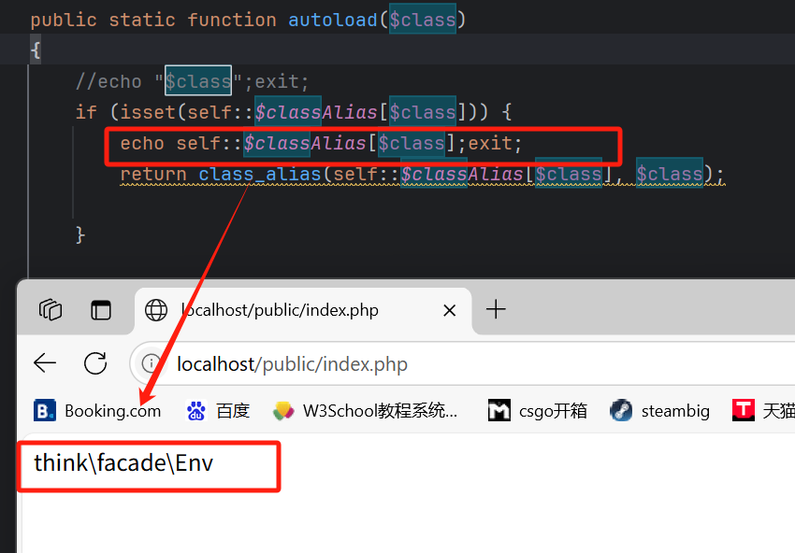The width and height of the screenshot is (795, 553).
Task: Click the return keyword in the code
Action: pyautogui.click(x=153, y=174)
